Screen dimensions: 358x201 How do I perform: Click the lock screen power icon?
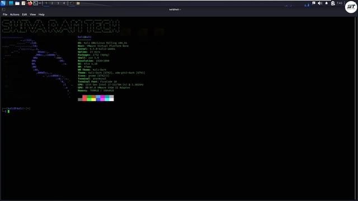pos(333,3)
